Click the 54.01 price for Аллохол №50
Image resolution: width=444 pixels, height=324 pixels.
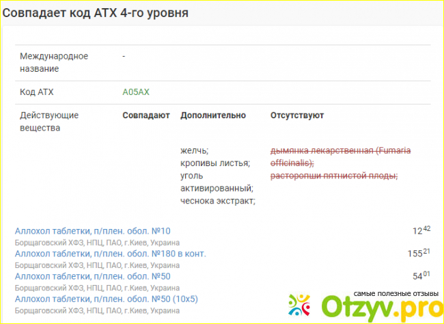(421, 276)
